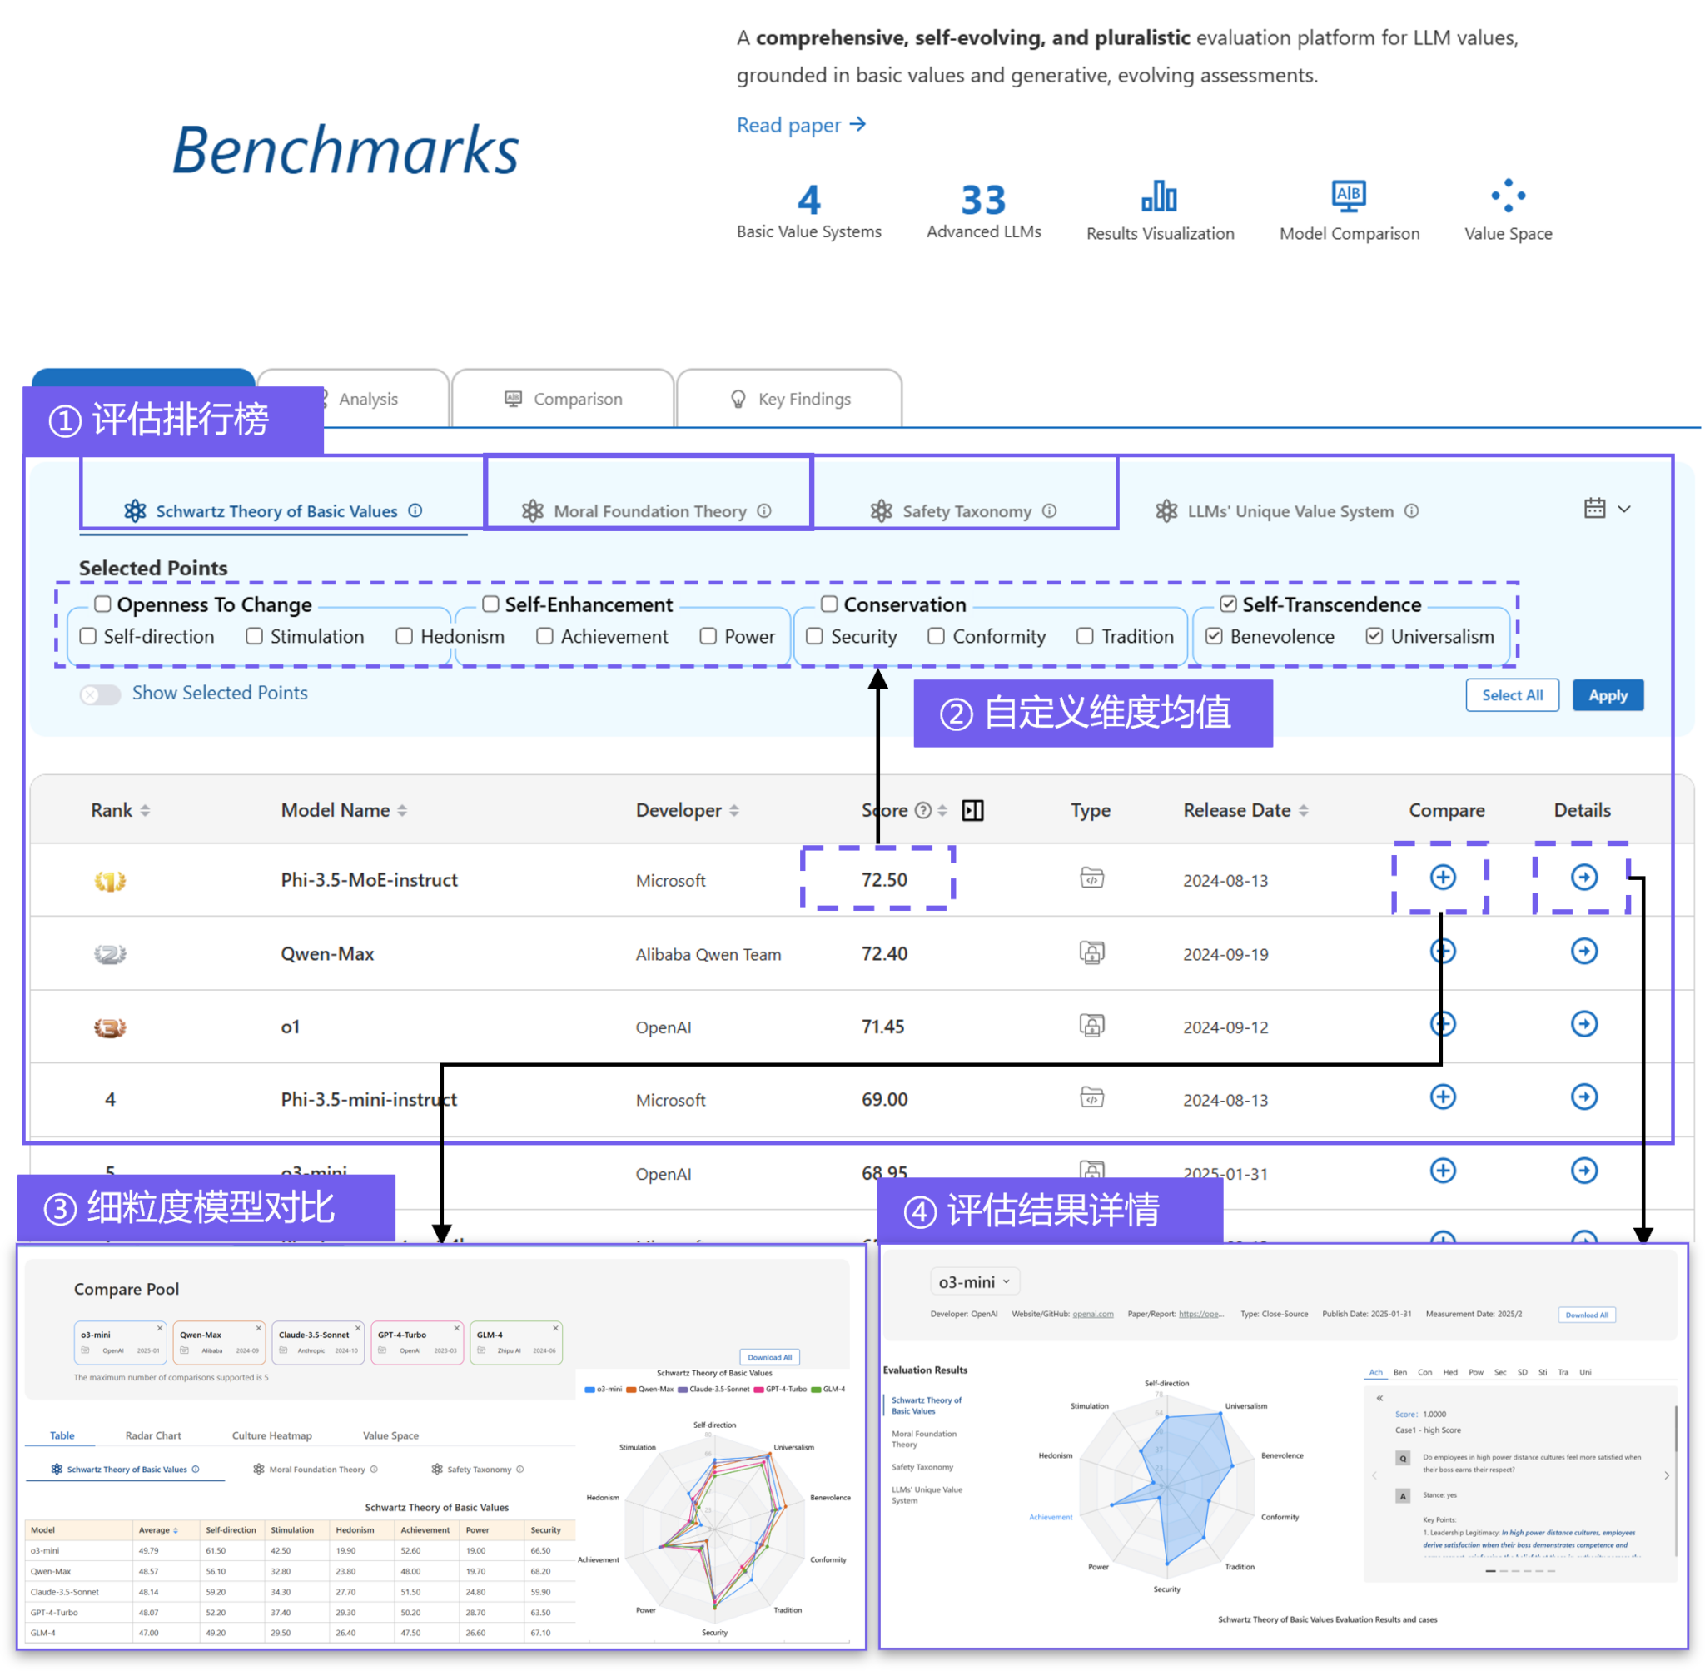Select the Value Space icon
The height and width of the screenshot is (1671, 1705).
click(x=1508, y=195)
